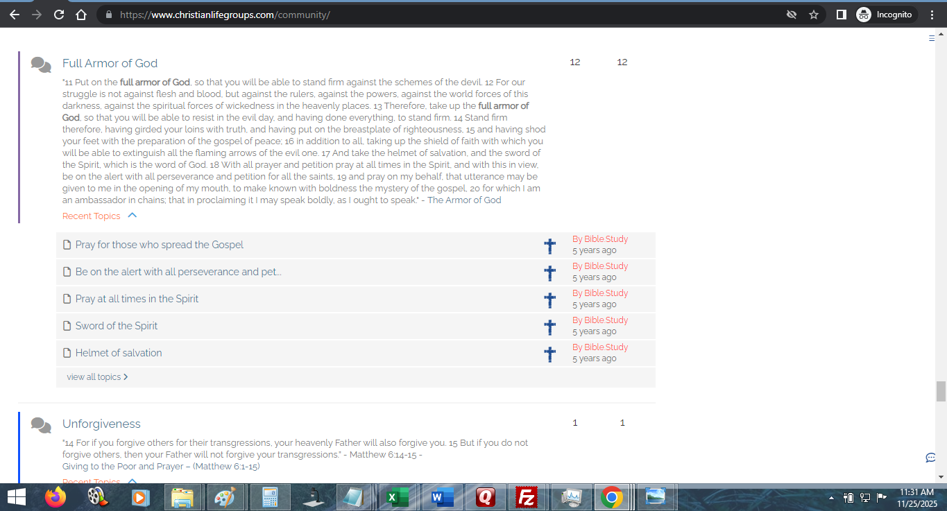947x511 pixels.
Task: Go to browser home page icon
Action: pyautogui.click(x=81, y=15)
